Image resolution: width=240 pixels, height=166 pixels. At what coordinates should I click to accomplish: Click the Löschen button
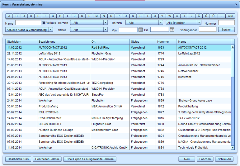pos(205,159)
